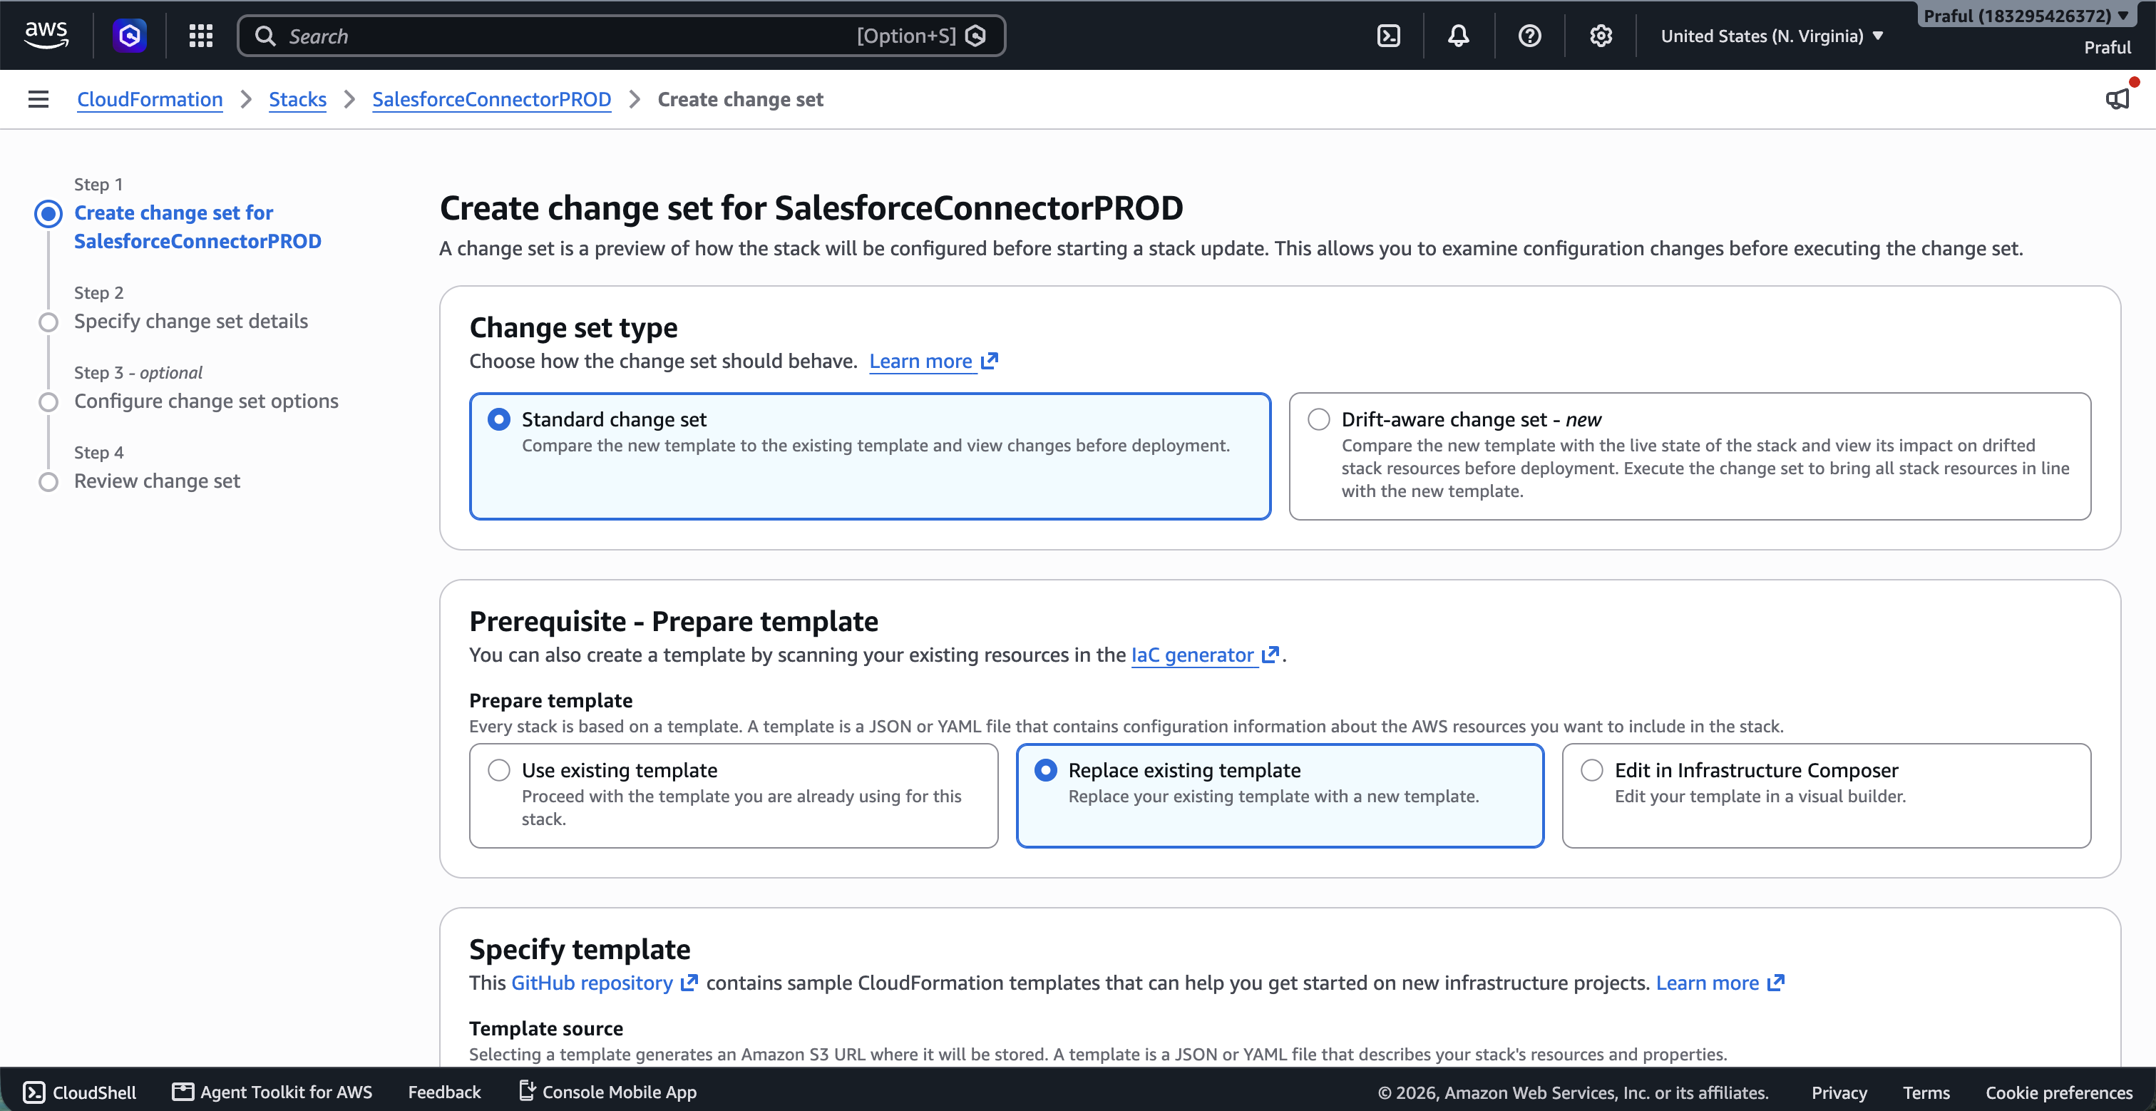Select Standard change set radio button
The width and height of the screenshot is (2156, 1111).
pos(499,419)
